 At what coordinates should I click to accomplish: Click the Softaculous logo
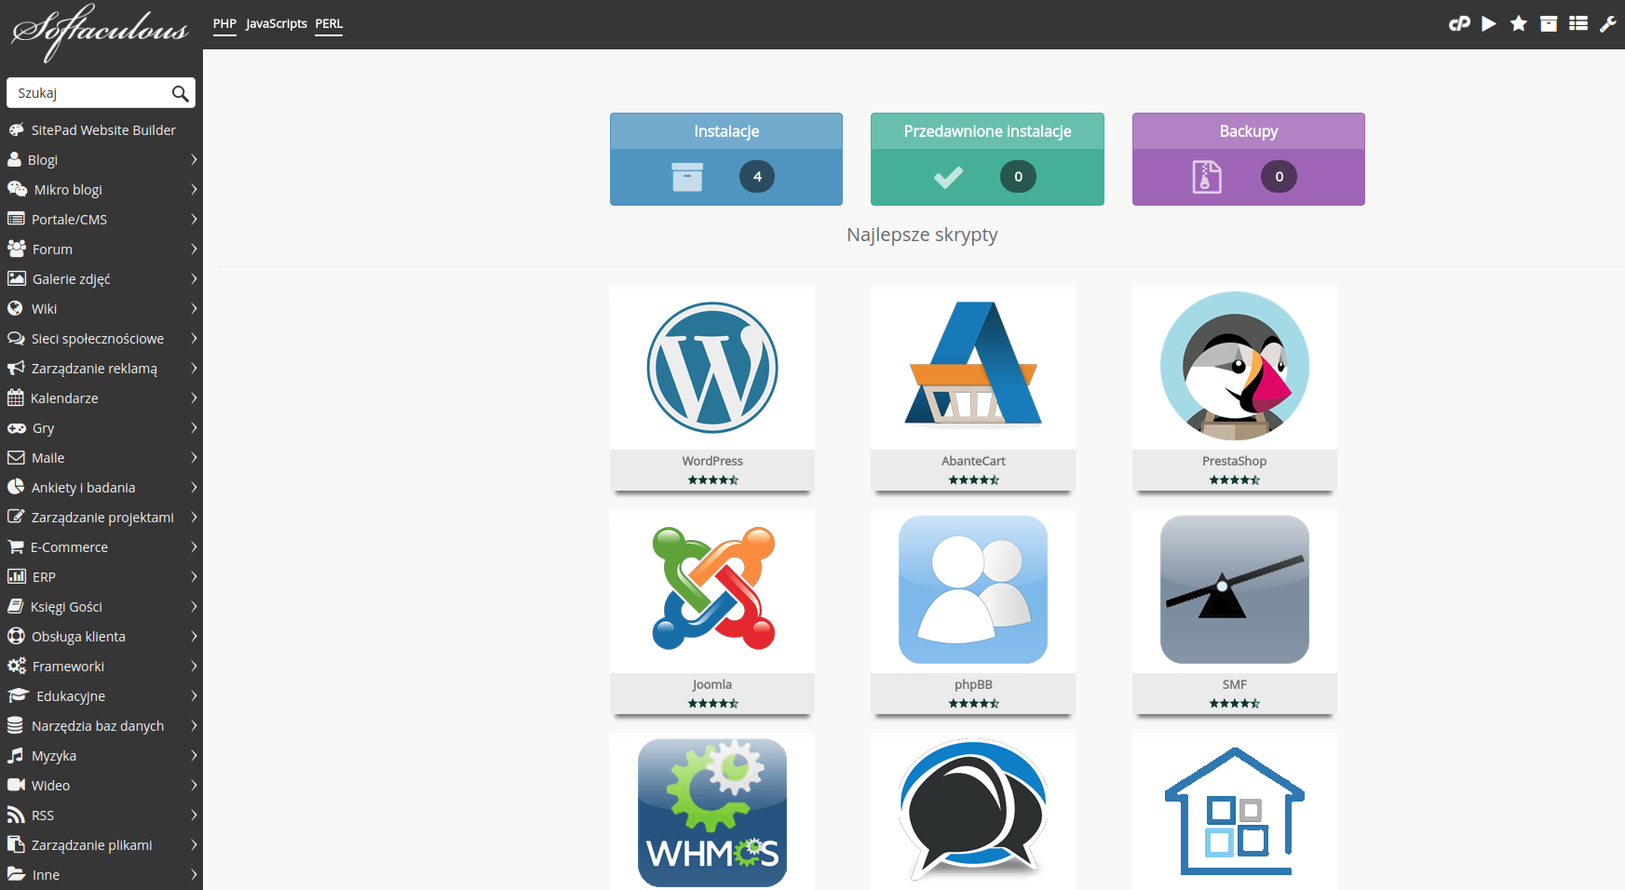click(x=100, y=32)
